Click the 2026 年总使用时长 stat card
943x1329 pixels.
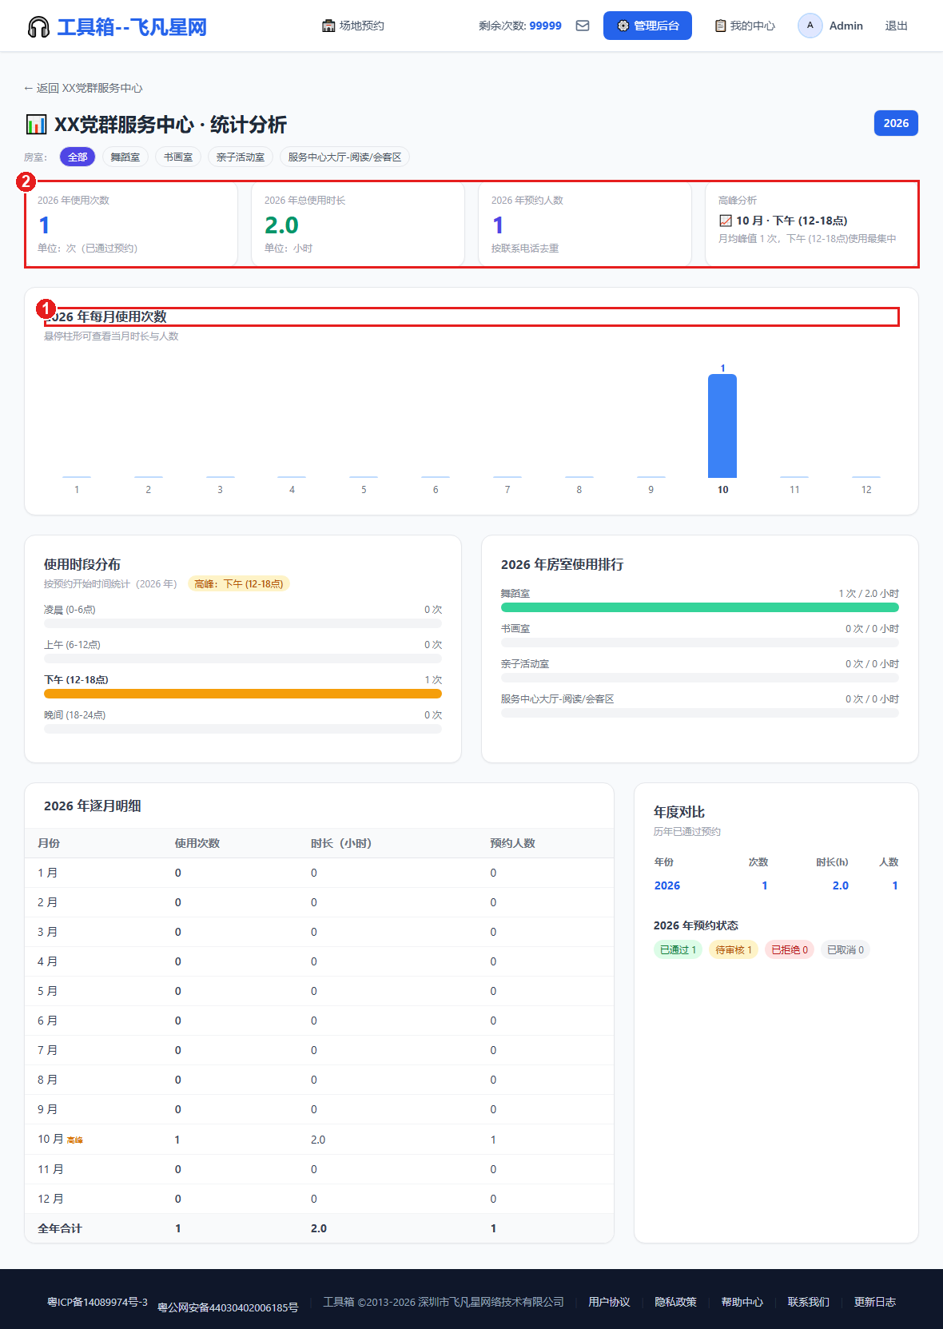click(x=358, y=224)
